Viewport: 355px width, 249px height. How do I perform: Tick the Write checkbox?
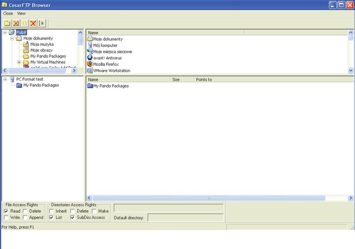(x=6, y=217)
